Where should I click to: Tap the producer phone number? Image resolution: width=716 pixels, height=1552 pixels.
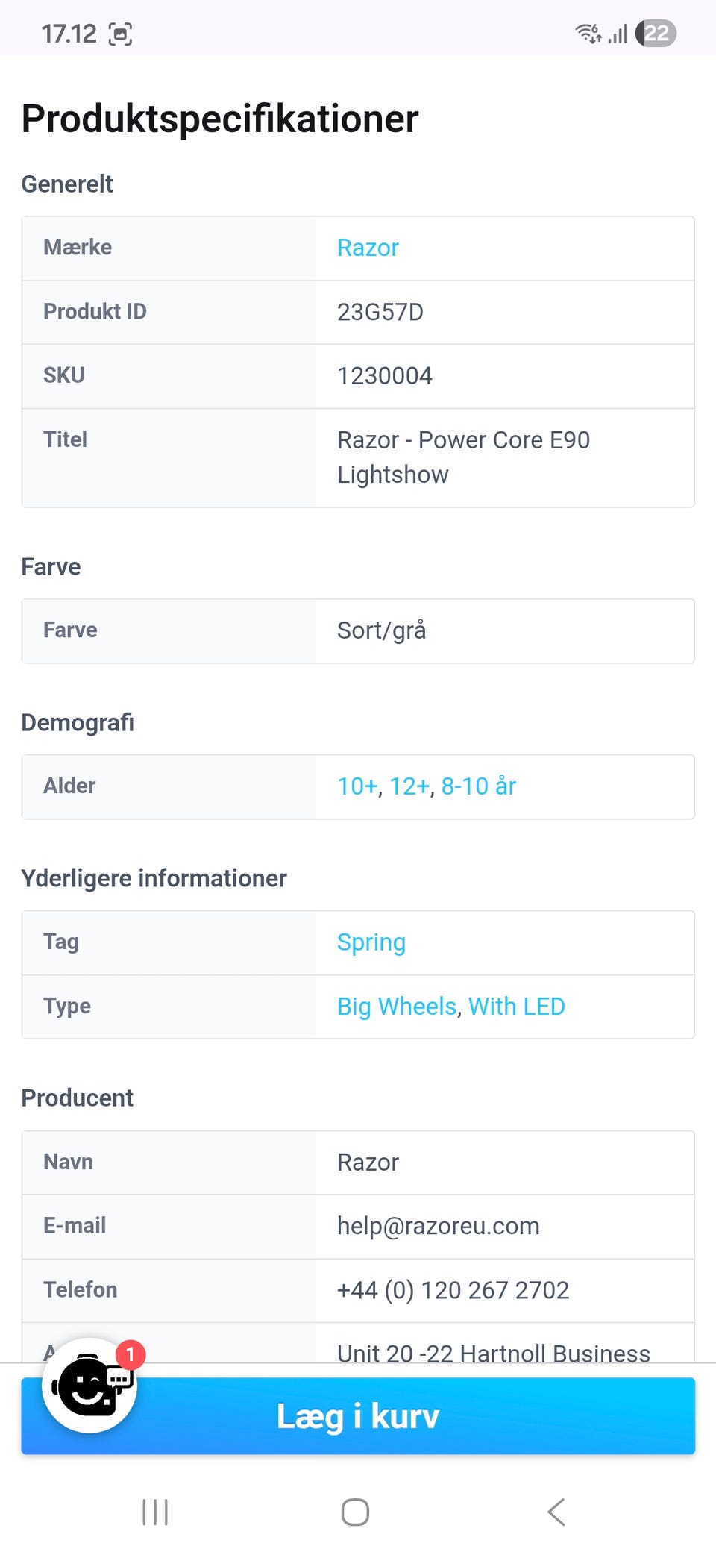[453, 1290]
